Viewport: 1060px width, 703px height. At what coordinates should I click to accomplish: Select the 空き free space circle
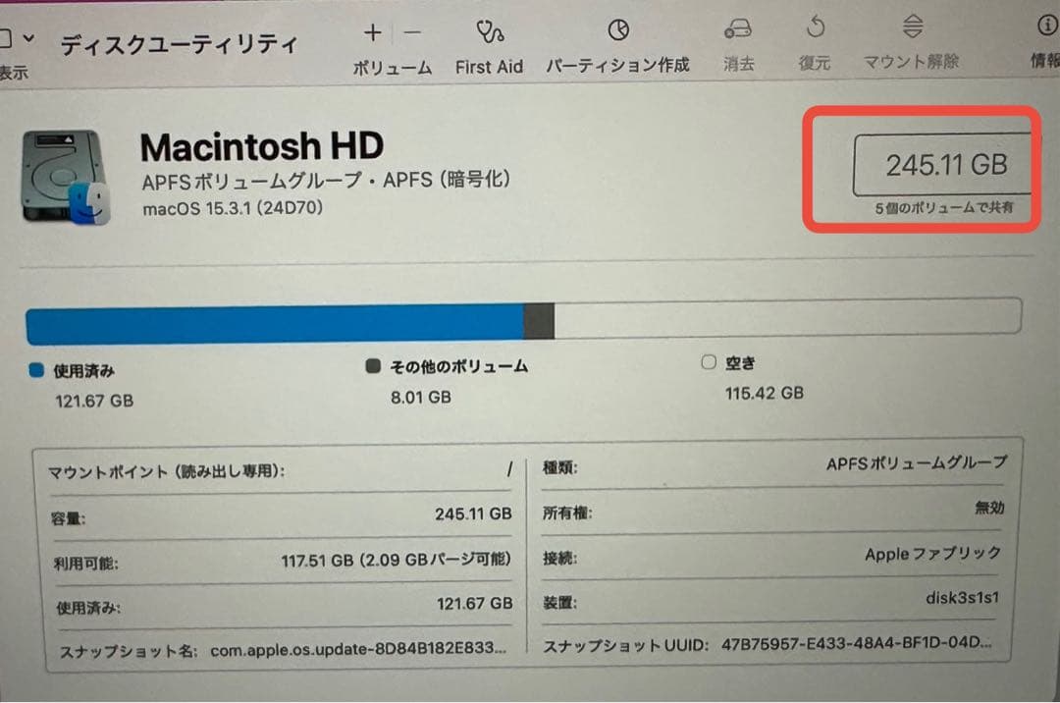(x=709, y=363)
